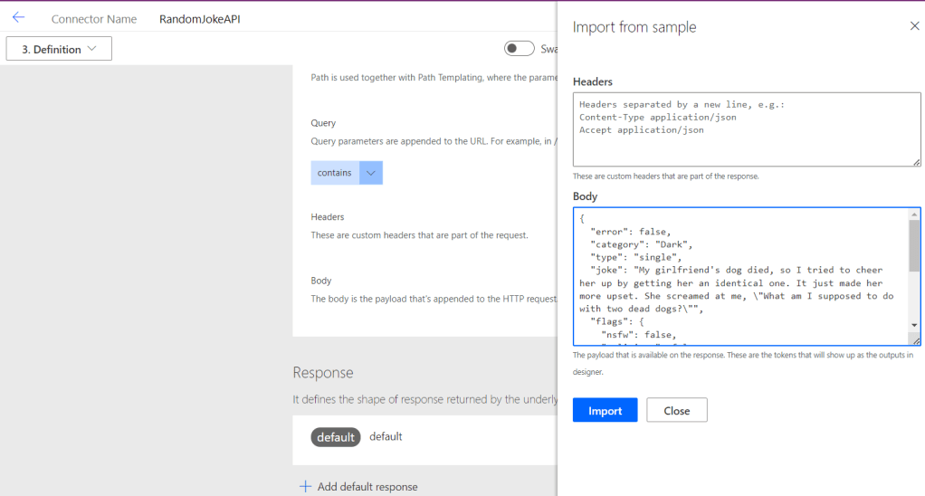Open the 3. Definition step dropdown
This screenshot has width=925, height=496.
(x=59, y=49)
